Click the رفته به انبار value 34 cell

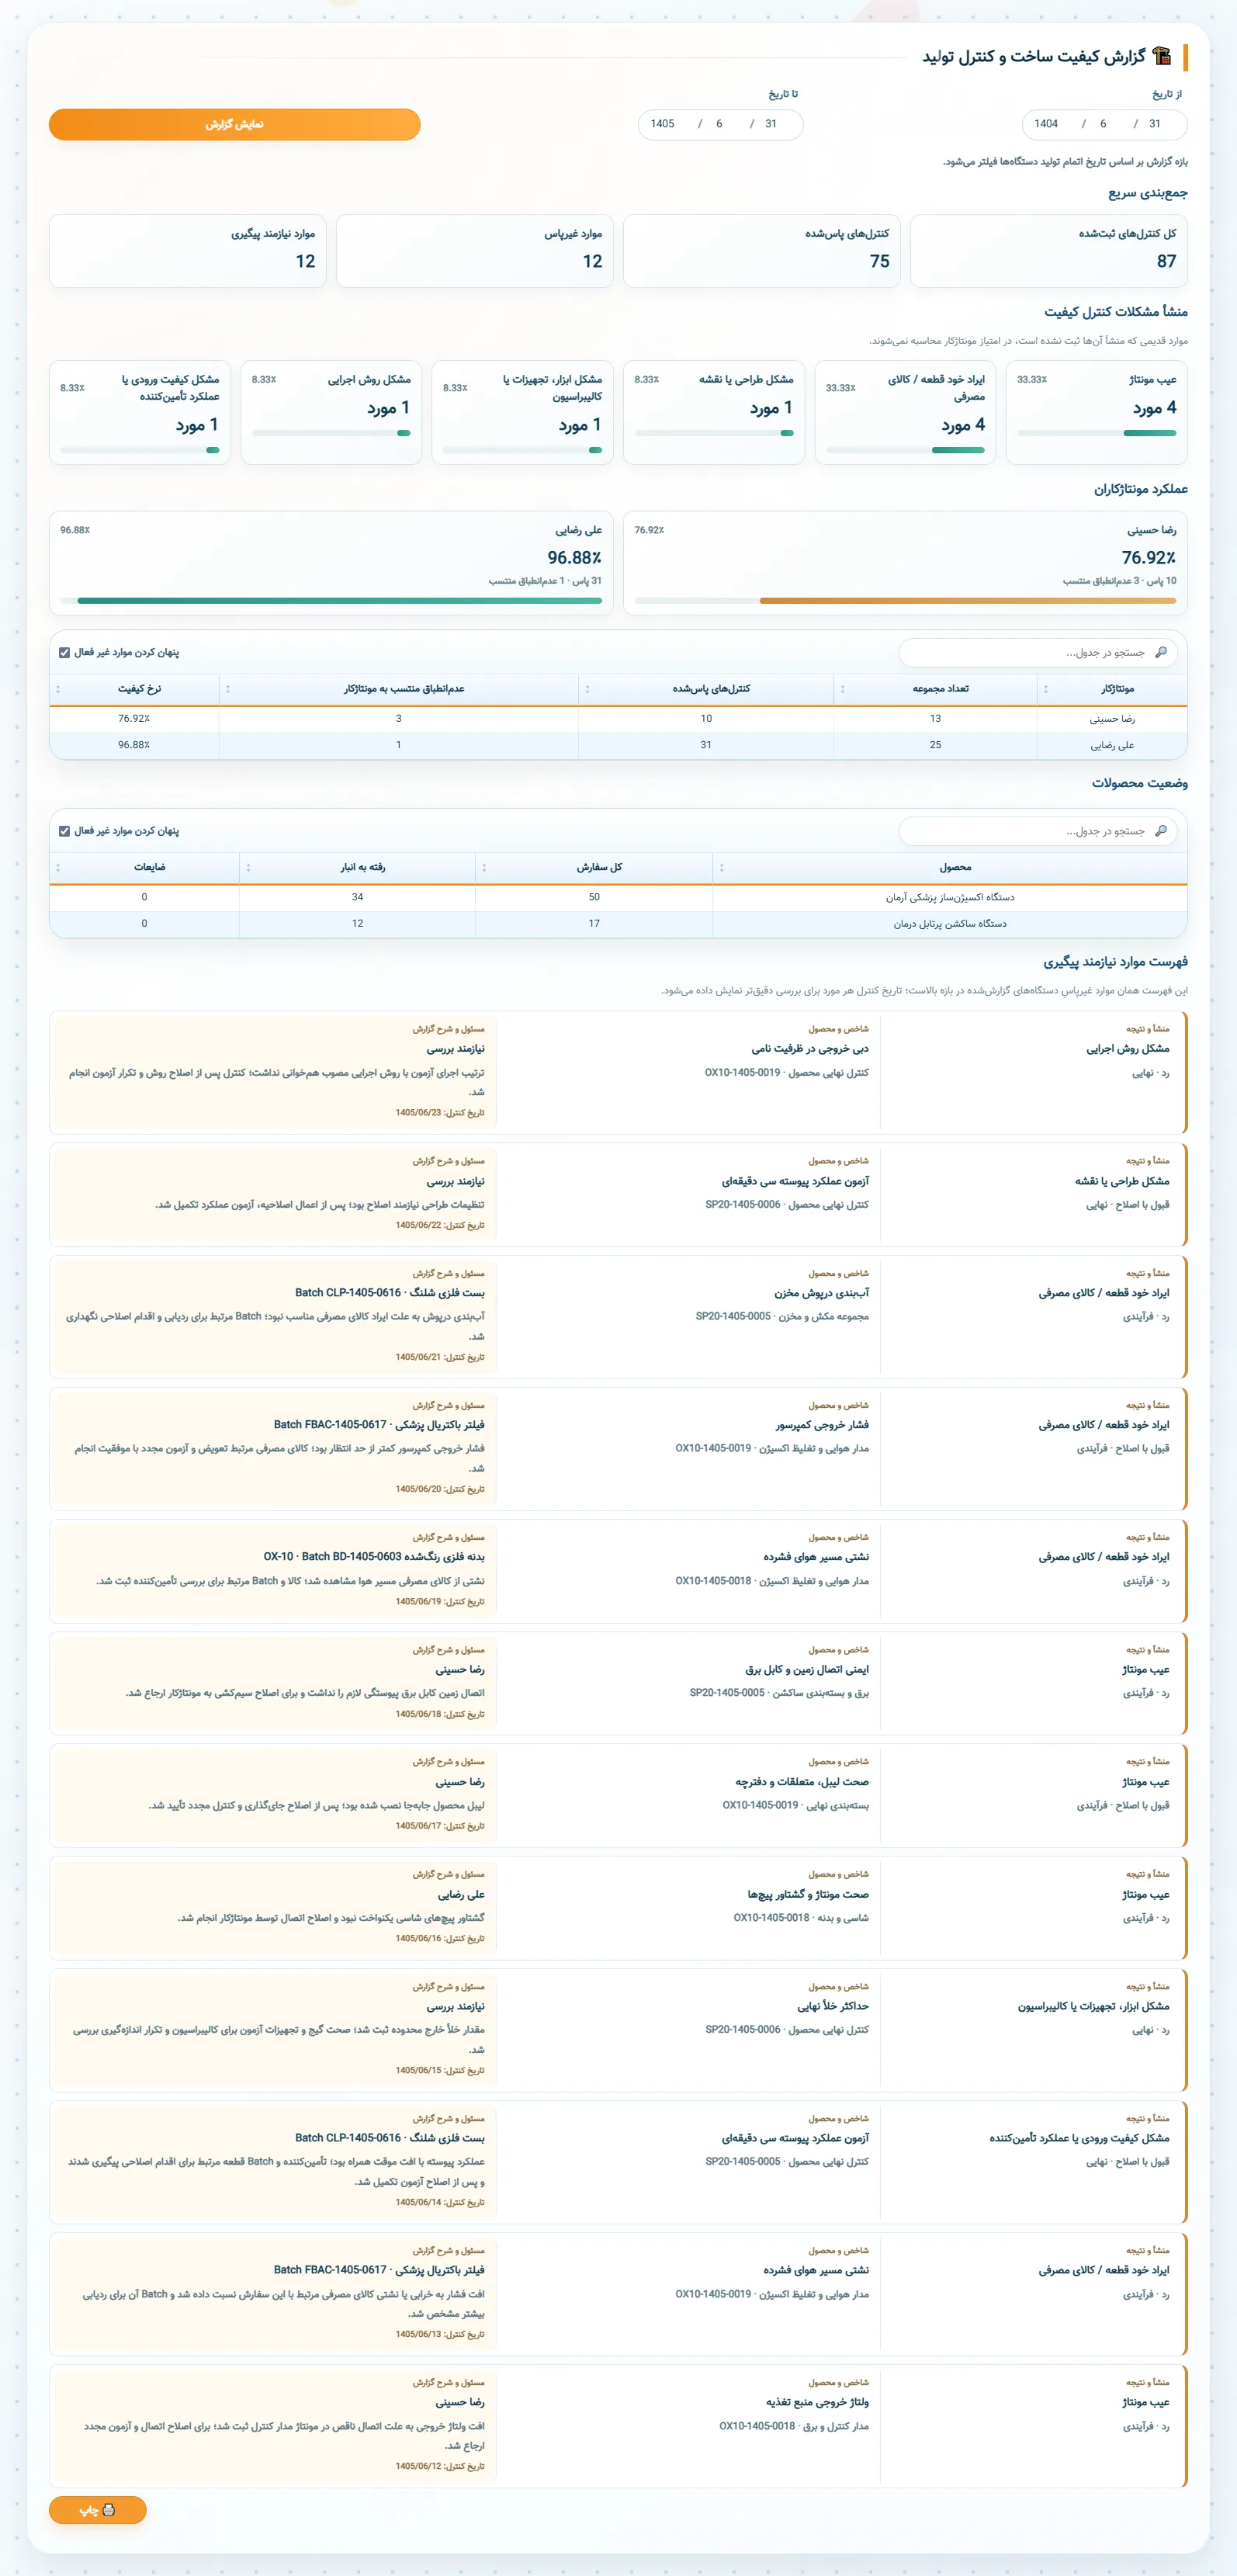(x=357, y=898)
